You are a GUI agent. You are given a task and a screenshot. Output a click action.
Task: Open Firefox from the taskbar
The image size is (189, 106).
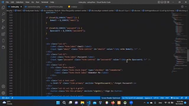pos(113,103)
